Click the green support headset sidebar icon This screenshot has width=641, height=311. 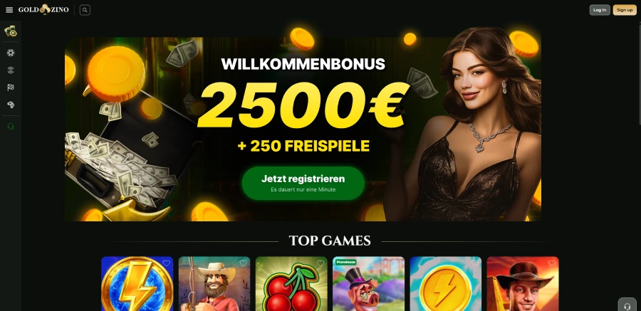pos(11,127)
